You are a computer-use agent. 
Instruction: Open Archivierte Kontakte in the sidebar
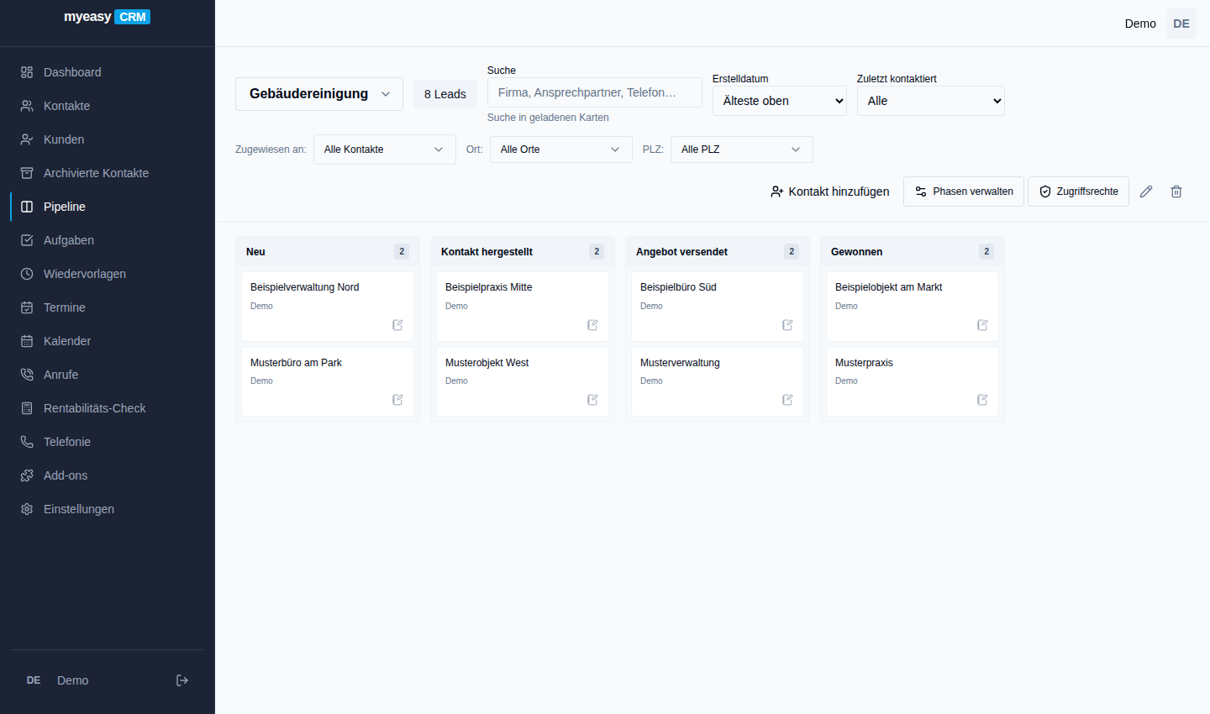pos(108,173)
